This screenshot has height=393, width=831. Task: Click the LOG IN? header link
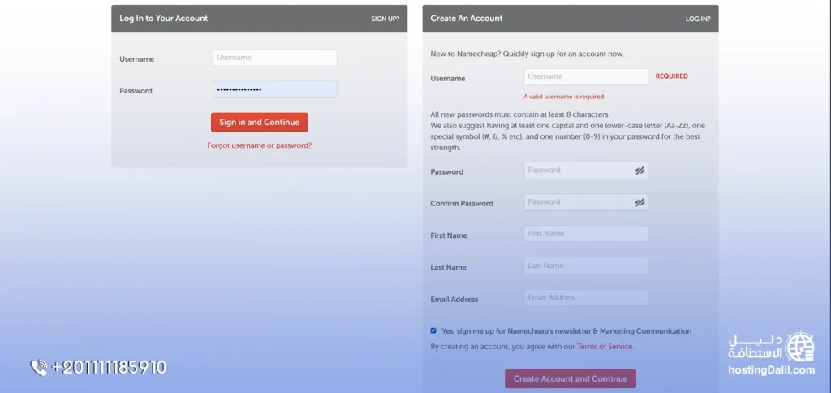[x=697, y=19]
